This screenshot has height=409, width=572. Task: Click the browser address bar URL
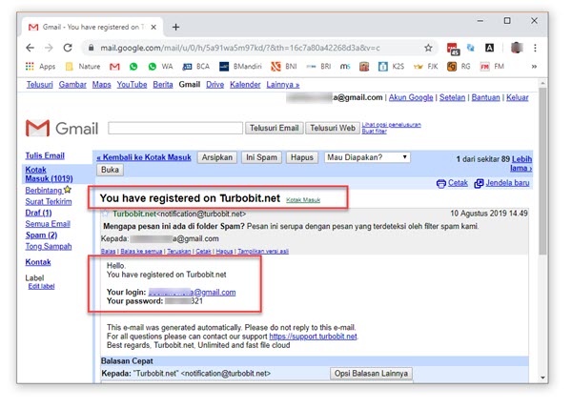(x=240, y=48)
